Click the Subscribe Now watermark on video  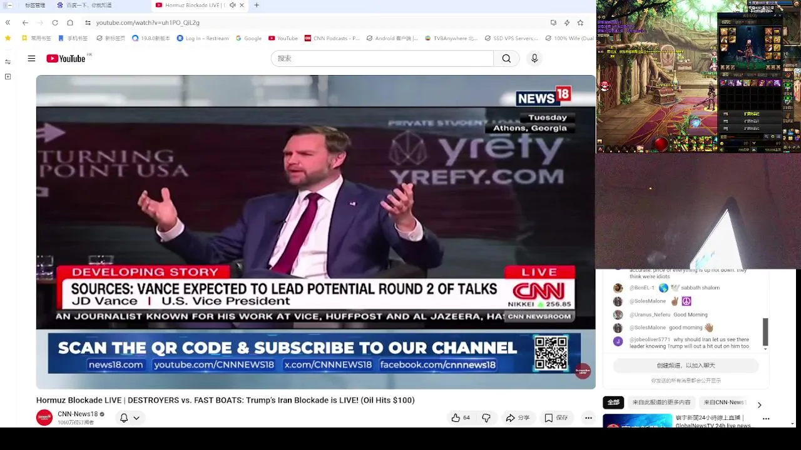(583, 371)
